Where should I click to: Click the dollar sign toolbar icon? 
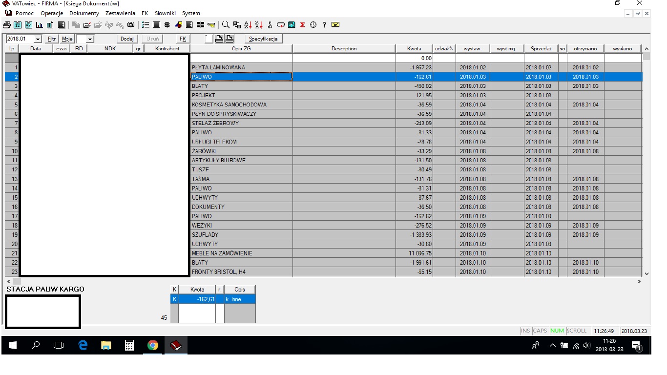167,25
